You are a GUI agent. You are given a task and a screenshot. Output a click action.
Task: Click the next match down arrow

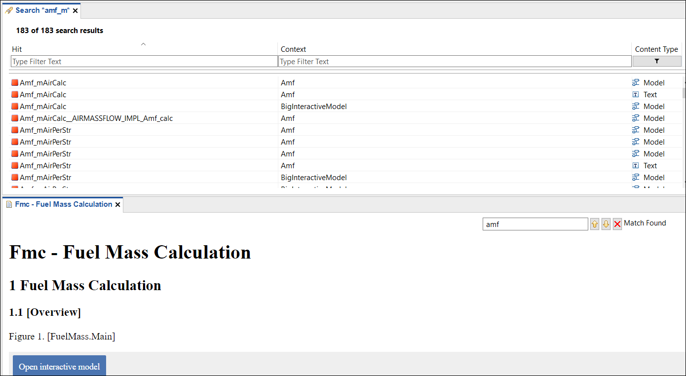606,224
